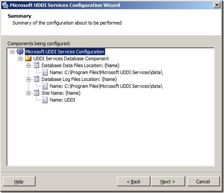The image size is (224, 193).
Task: Collapse the Site Name node
Action: (x=29, y=93)
